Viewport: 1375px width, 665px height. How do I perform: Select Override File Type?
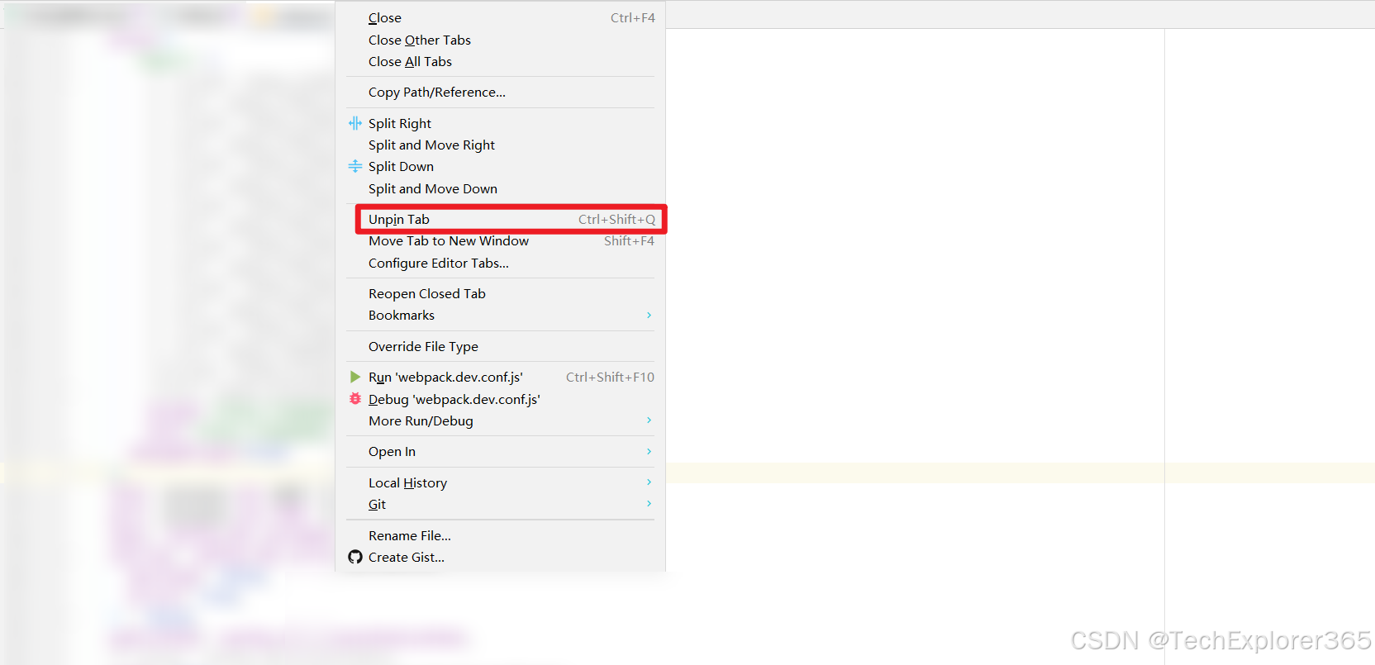coord(500,346)
